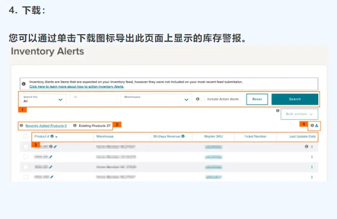Open the link about actioning Inventory Alerts
Image resolution: width=337 pixels, height=219 pixels.
pos(76,87)
